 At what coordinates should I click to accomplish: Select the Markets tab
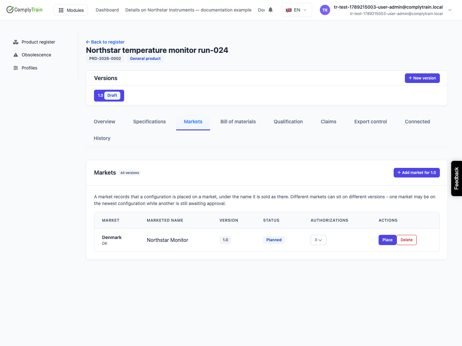(x=193, y=122)
